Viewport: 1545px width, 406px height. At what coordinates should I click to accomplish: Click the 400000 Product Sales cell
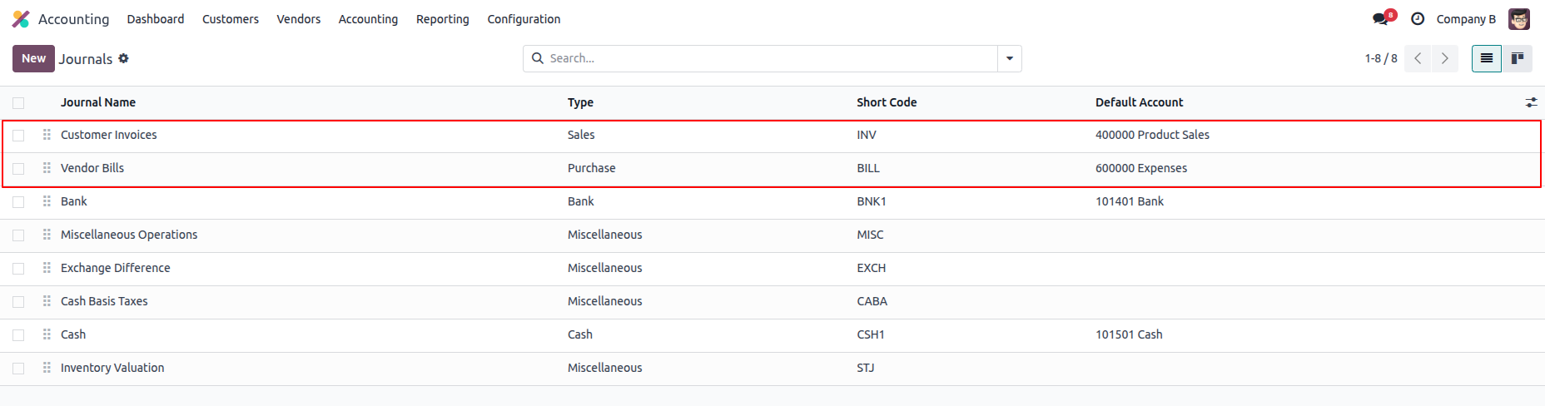[1152, 135]
